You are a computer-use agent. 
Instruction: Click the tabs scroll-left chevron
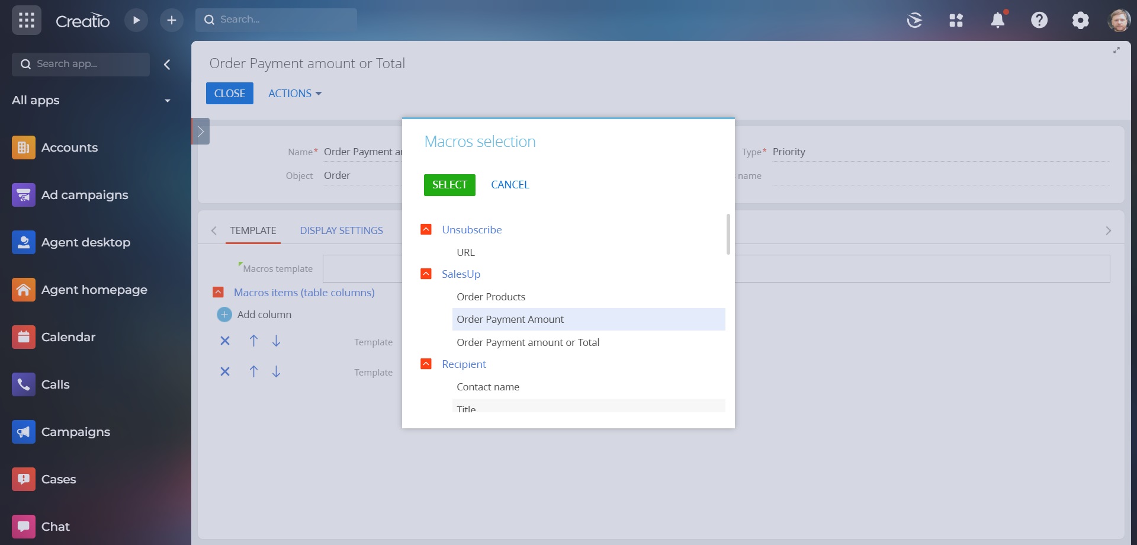[214, 230]
